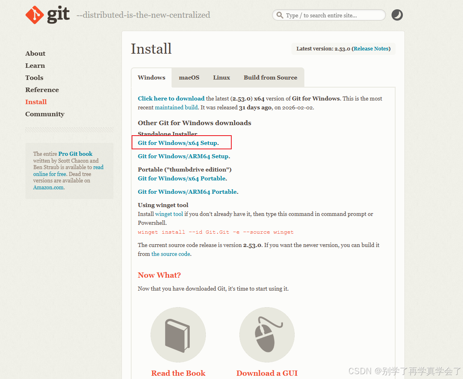Click the 'Portable ("thumbdrive edition")' heading
Viewport: 463px width, 379px height.
(184, 170)
